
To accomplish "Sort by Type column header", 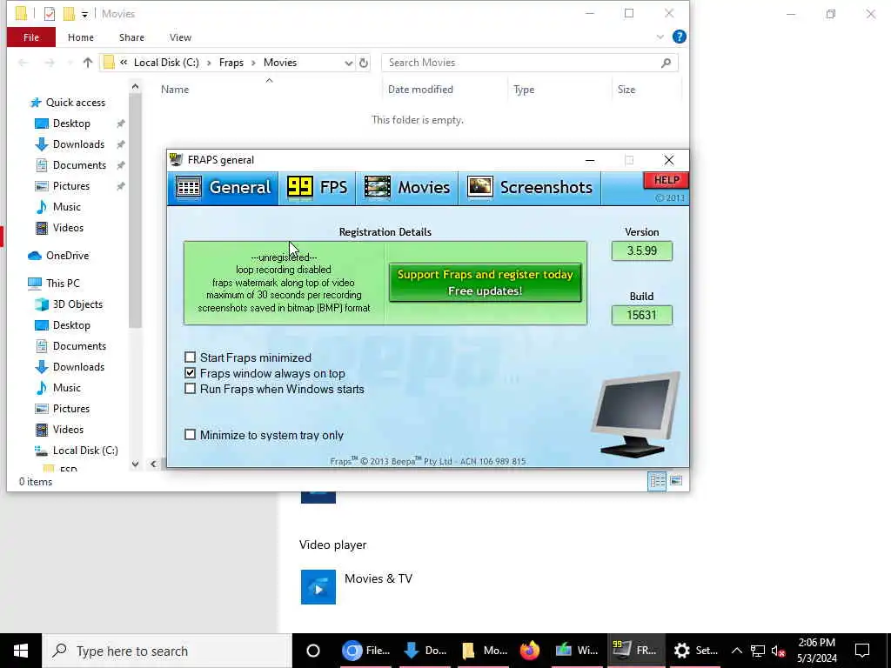I will click(523, 90).
